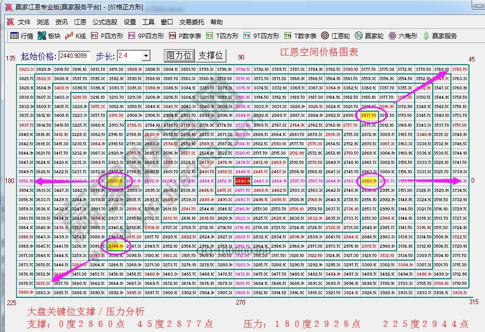Image resolution: width=485 pixels, height=332 pixels.
Task: Open the 江恩 menu
Action: coord(79,22)
